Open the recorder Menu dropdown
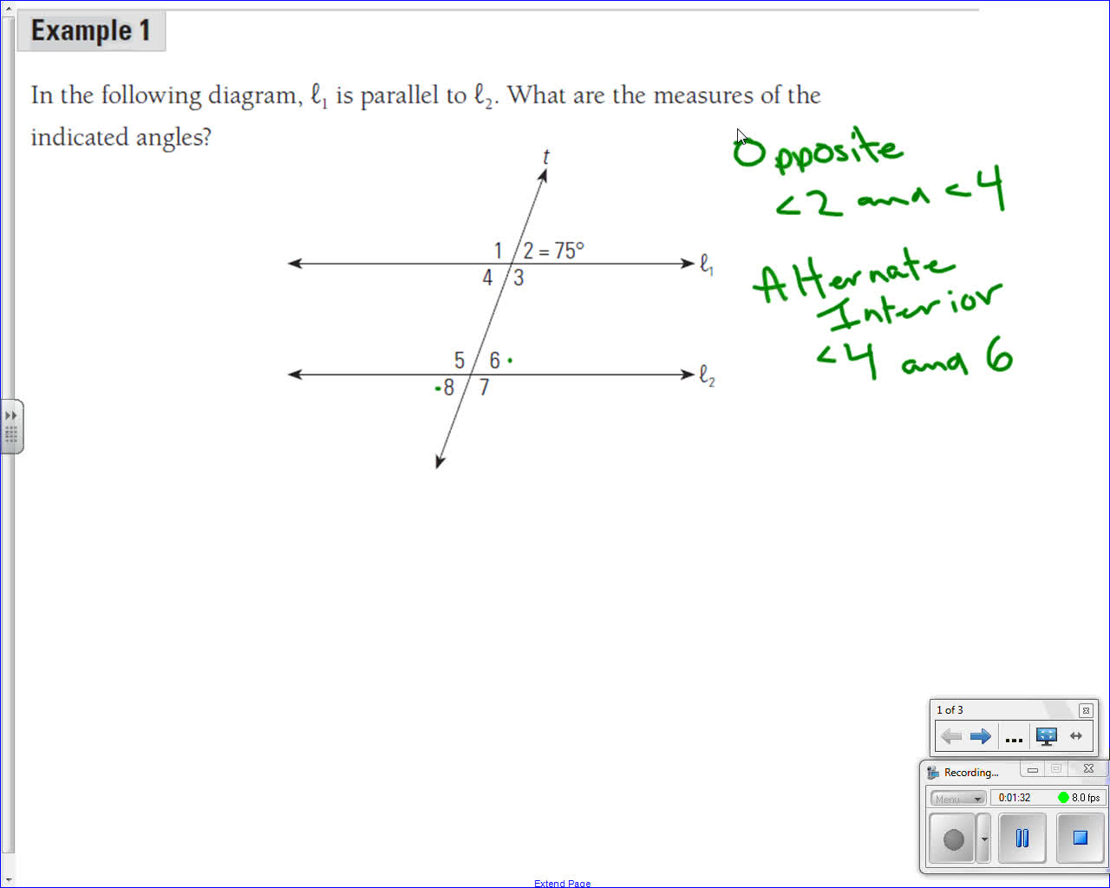This screenshot has width=1110, height=888. (957, 798)
